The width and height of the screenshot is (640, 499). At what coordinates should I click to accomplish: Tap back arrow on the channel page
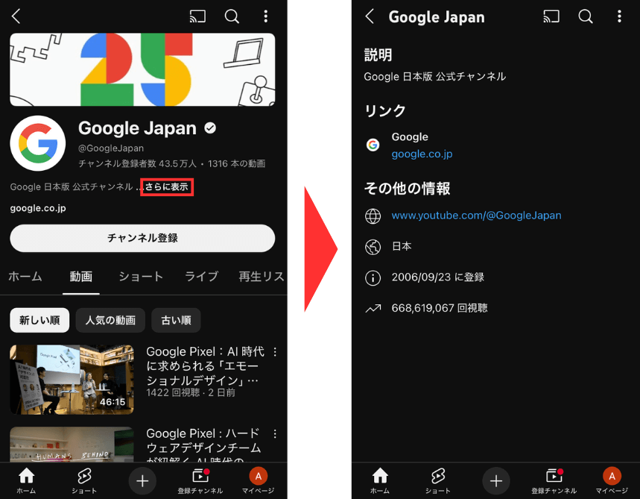click(x=16, y=16)
